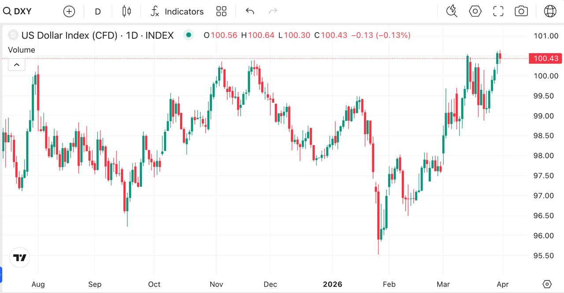
Task: Toggle the green market status dot
Action: (189, 35)
